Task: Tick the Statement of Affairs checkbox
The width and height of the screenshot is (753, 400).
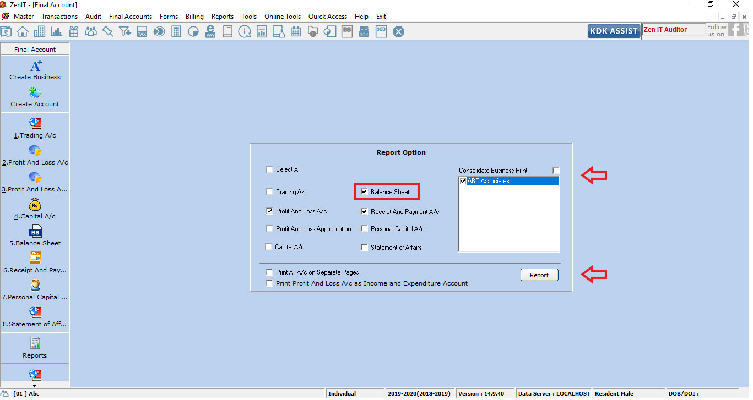Action: coord(364,247)
